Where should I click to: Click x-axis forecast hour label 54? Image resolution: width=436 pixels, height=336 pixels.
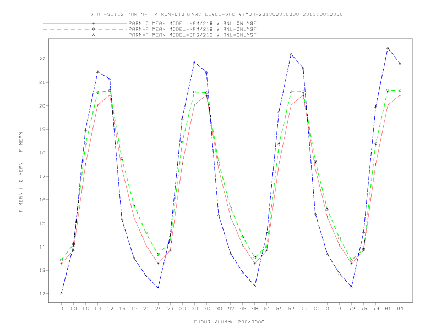pyautogui.click(x=279, y=309)
